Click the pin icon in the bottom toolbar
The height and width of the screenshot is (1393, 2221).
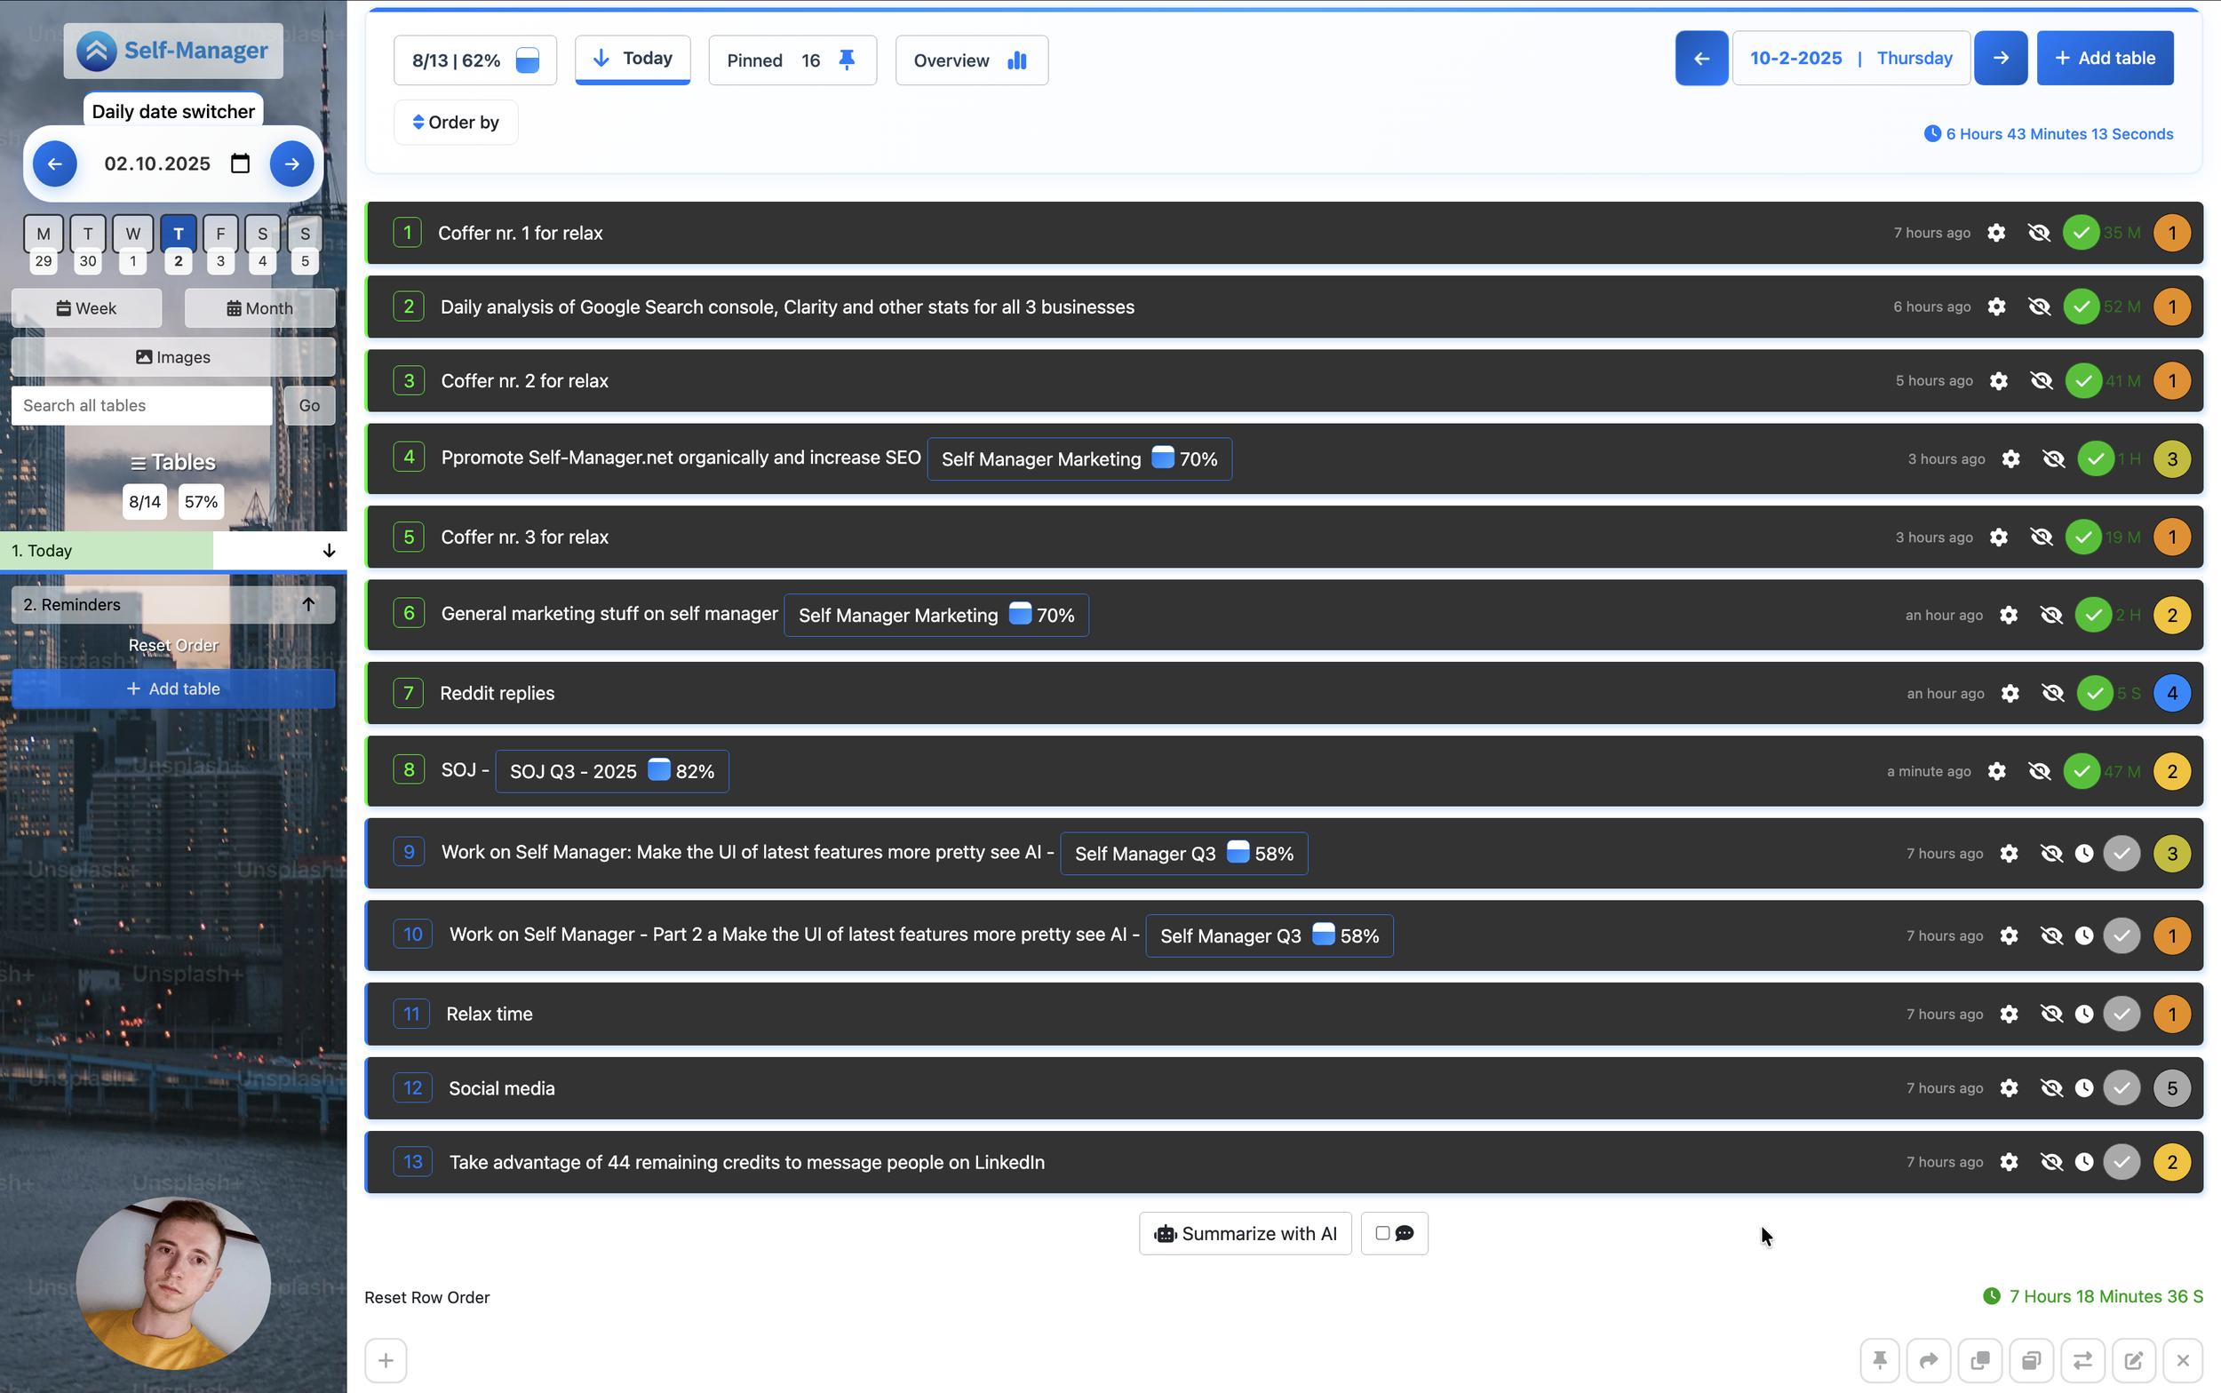(x=1879, y=1360)
